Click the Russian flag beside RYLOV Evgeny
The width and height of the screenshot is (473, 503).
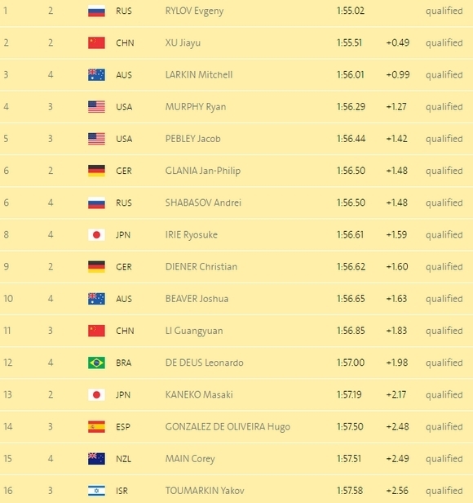96,11
